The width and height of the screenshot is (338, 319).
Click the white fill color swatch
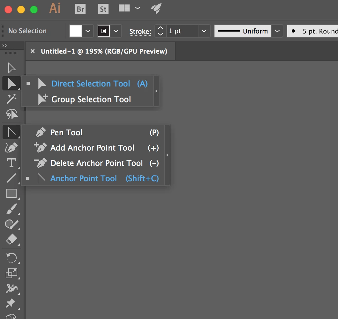75,31
